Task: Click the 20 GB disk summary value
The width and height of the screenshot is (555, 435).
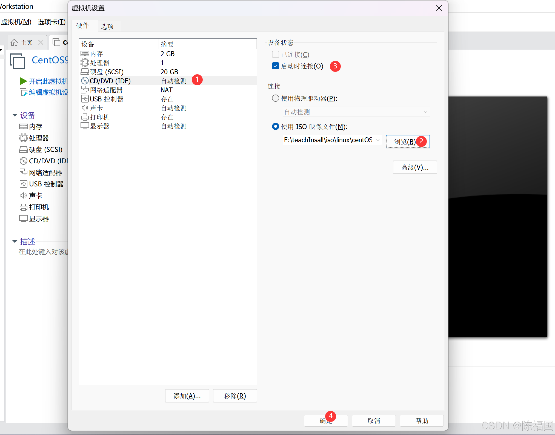Action: coord(169,72)
